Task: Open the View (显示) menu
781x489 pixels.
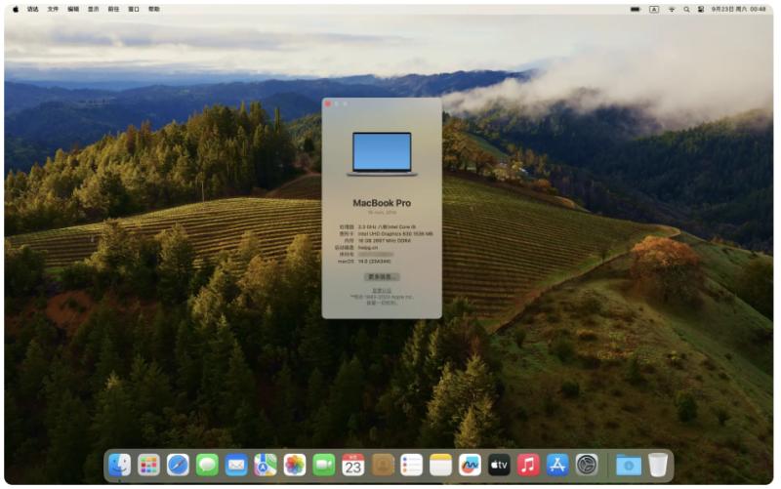Action: tap(93, 9)
